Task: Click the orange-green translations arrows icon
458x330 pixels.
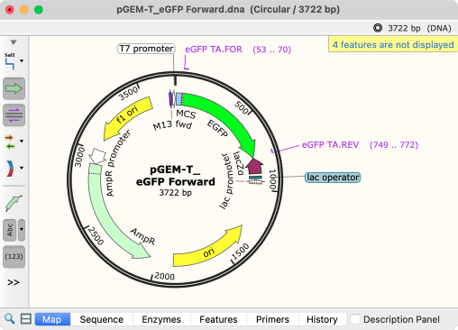Action: coord(10,142)
